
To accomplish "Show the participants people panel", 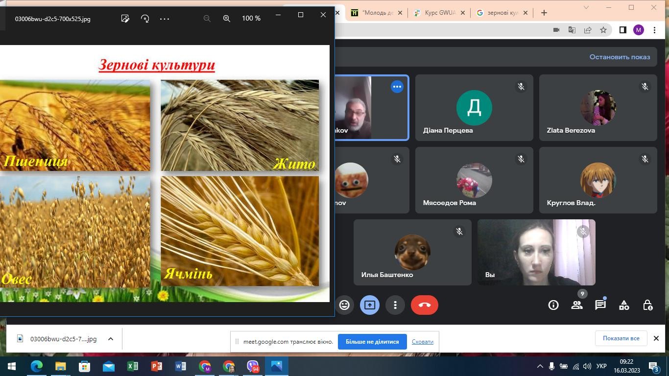I will pyautogui.click(x=577, y=305).
